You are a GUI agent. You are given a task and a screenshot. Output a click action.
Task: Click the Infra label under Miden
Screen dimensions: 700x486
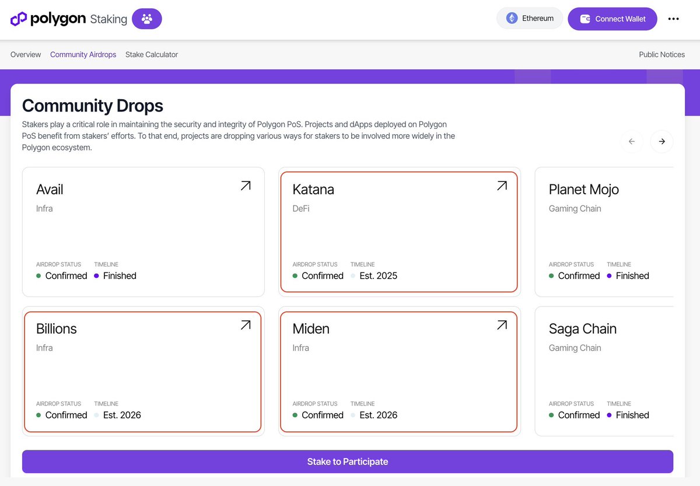click(x=301, y=348)
